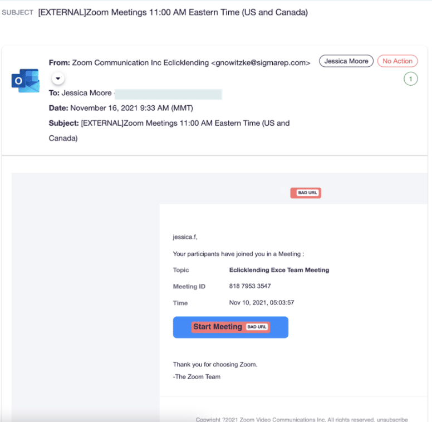Click the Copyright 2021 Zoom footer text

[x=286, y=419]
